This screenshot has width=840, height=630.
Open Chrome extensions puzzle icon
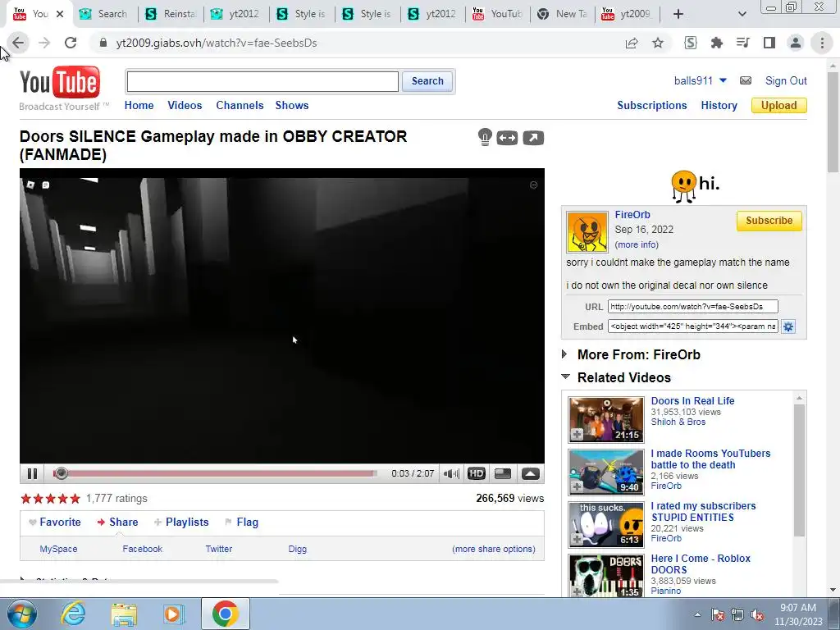(717, 43)
